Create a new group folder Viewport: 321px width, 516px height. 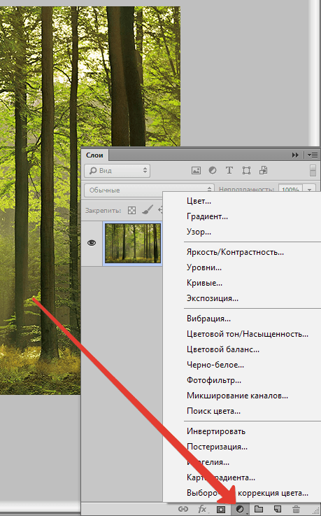pos(259,509)
